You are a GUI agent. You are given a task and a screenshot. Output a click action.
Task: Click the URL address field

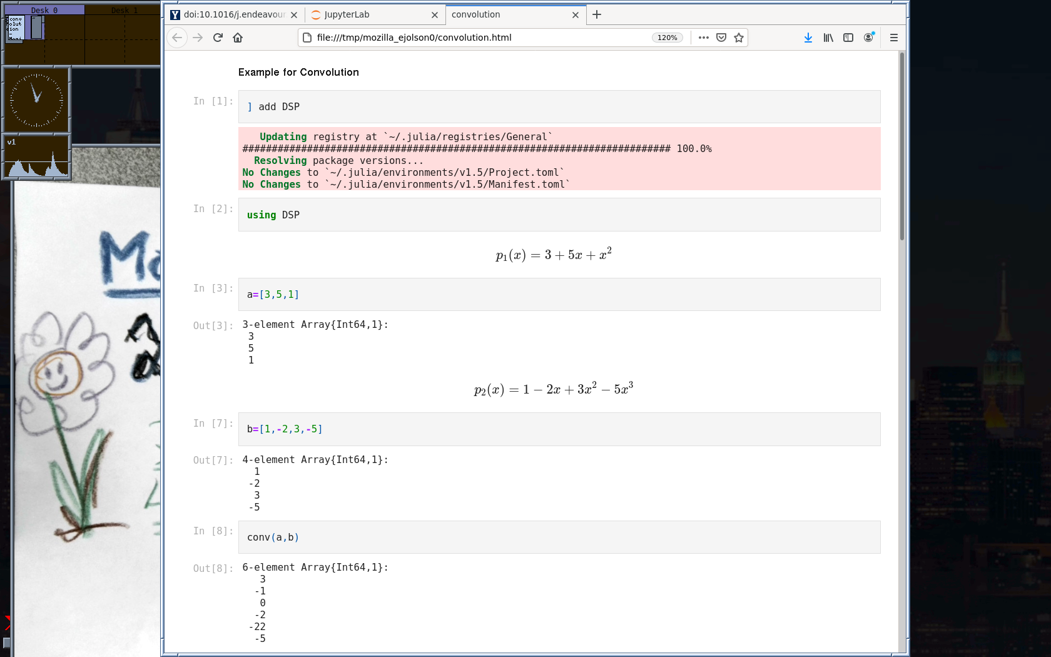(475, 38)
